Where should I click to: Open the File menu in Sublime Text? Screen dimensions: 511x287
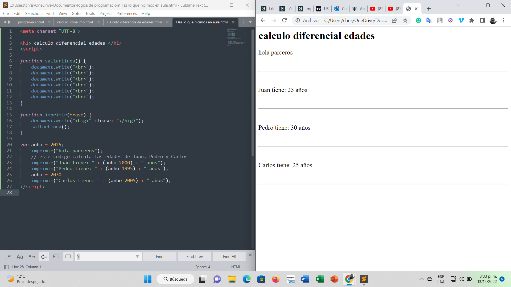[6, 13]
